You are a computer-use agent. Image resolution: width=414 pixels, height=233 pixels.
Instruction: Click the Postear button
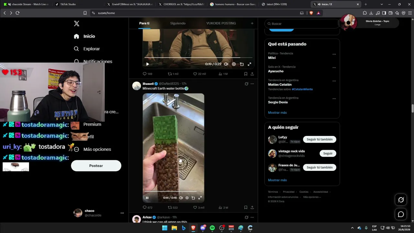point(96,166)
